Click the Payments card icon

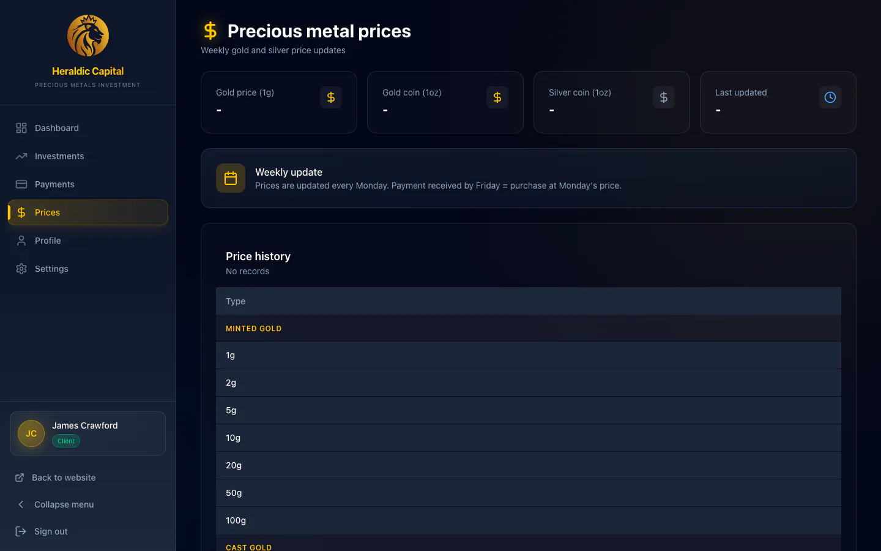pos(21,184)
